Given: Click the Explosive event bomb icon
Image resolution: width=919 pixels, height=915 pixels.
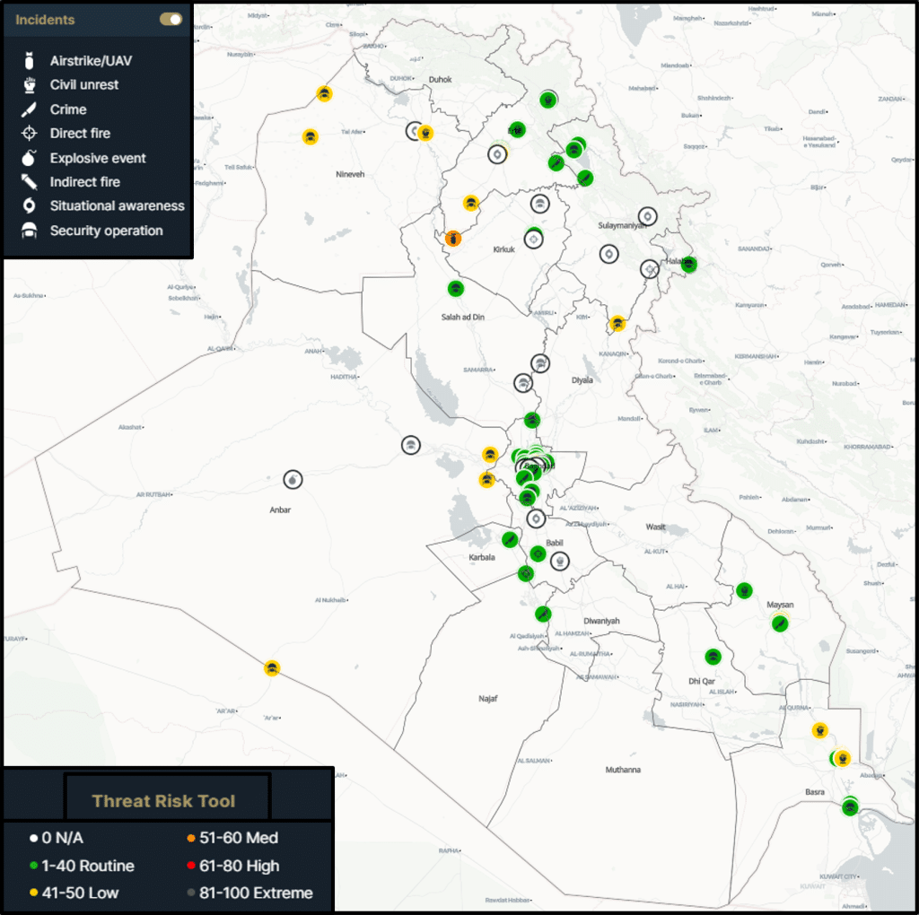Looking at the screenshot, I should point(30,158).
